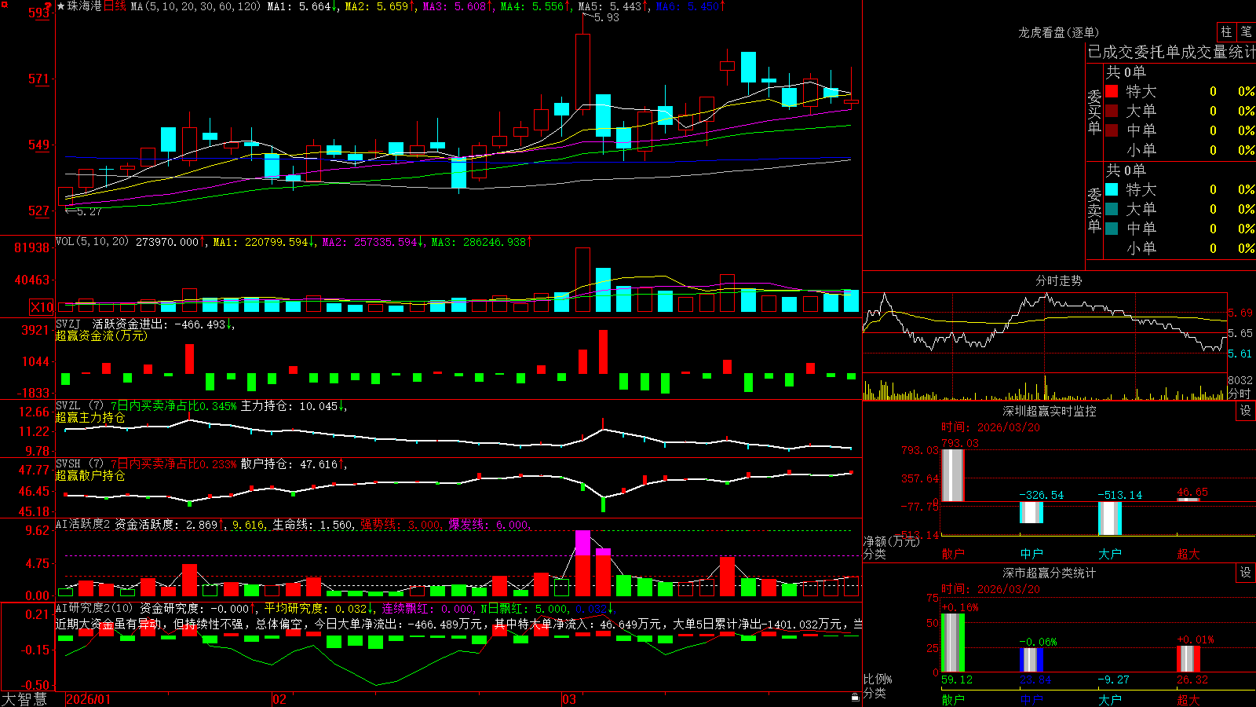The height and width of the screenshot is (707, 1256).
Task: Open 设 settings for 深圳超赢实时监控
Action: (1245, 411)
